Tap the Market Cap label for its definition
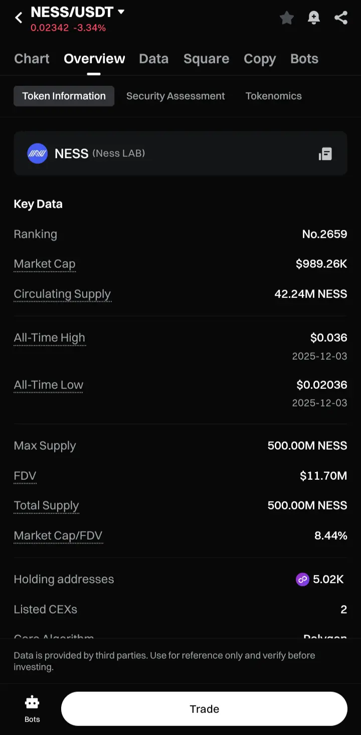 click(x=45, y=264)
